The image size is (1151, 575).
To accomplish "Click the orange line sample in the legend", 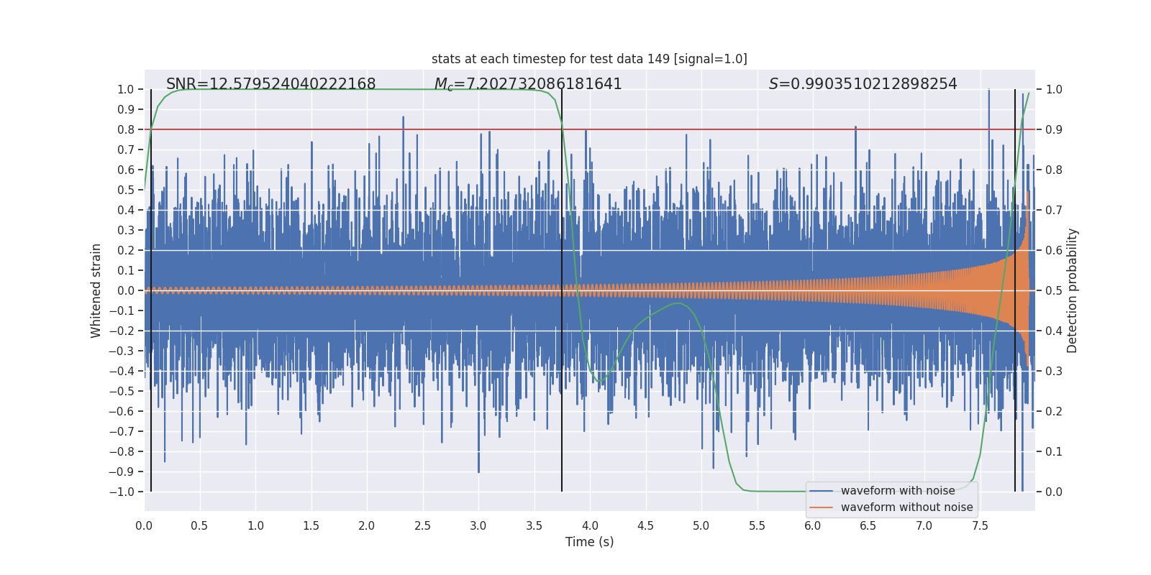I will 822,507.
